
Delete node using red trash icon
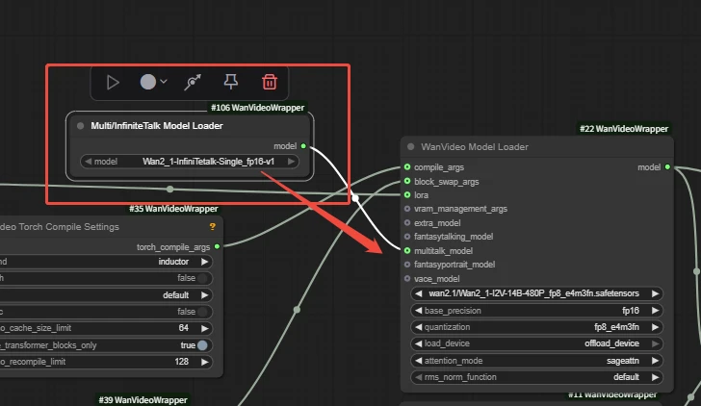click(270, 83)
